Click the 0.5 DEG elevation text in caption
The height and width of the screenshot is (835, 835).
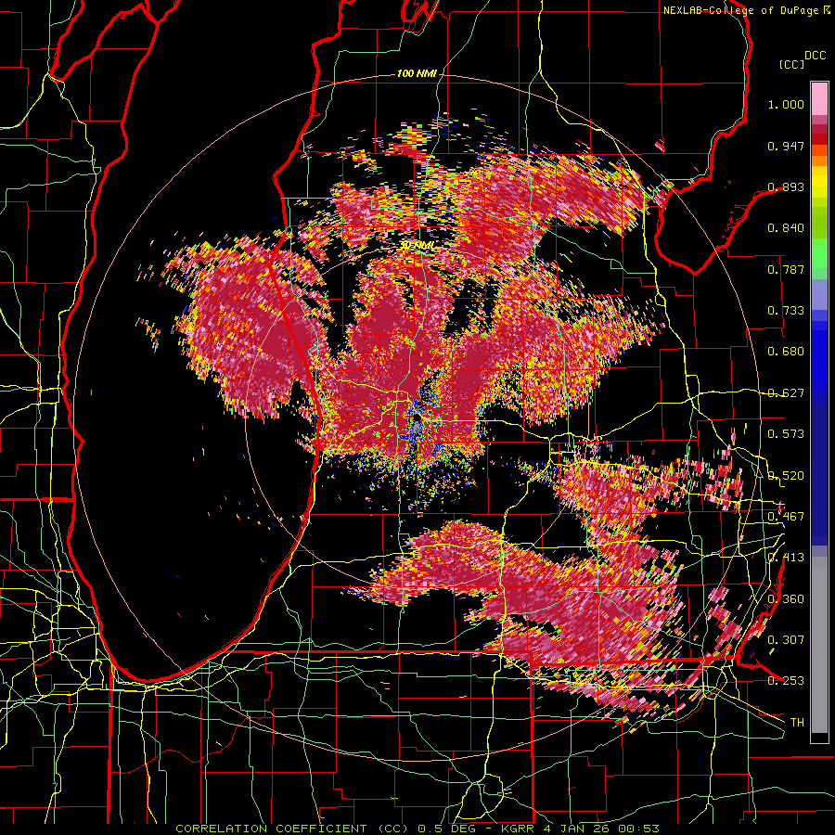(x=448, y=829)
